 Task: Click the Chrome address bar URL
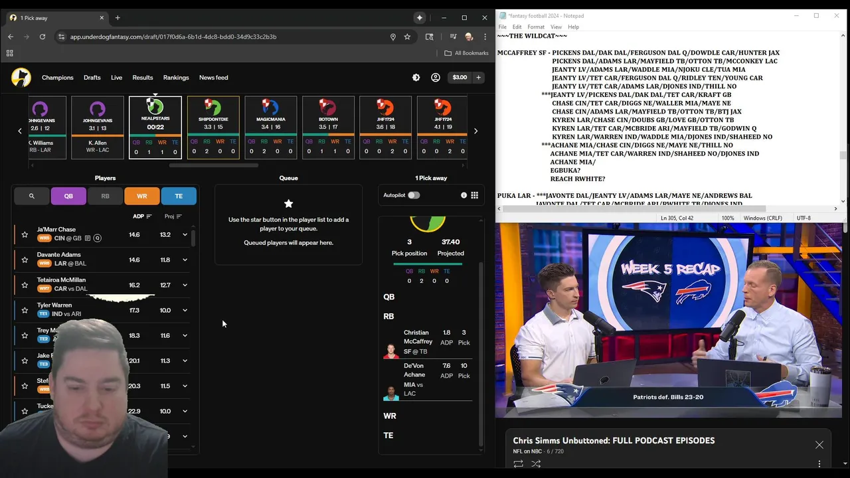point(173,37)
